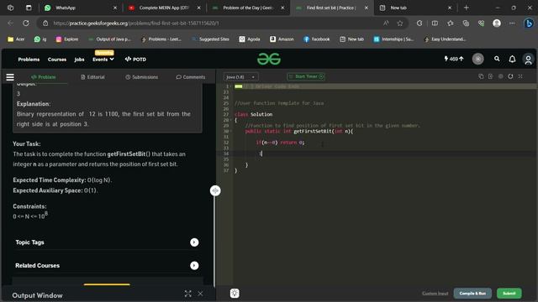Reset code with the refresh icon in editor

pyautogui.click(x=510, y=76)
